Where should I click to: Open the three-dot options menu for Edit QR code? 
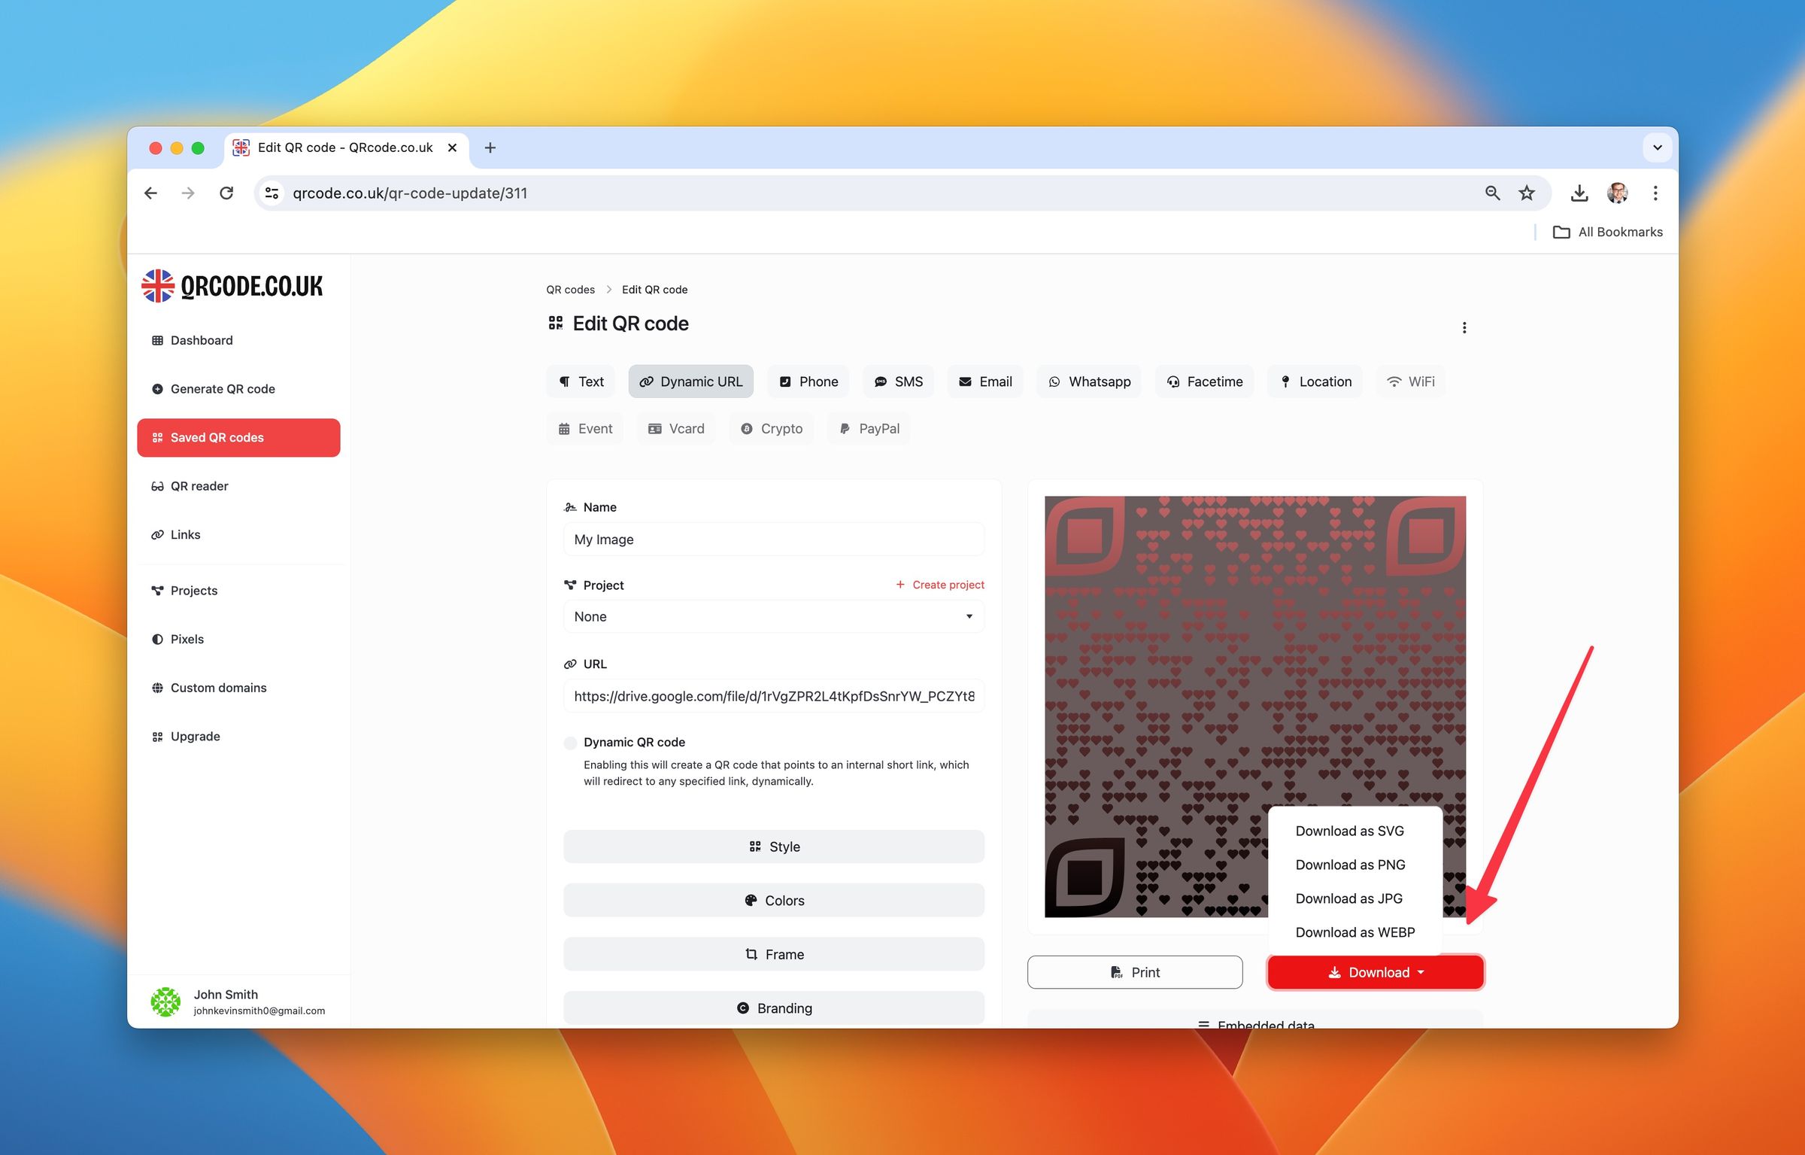tap(1464, 327)
